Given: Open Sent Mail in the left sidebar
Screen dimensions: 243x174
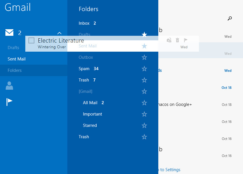Looking at the screenshot, I should (16, 59).
